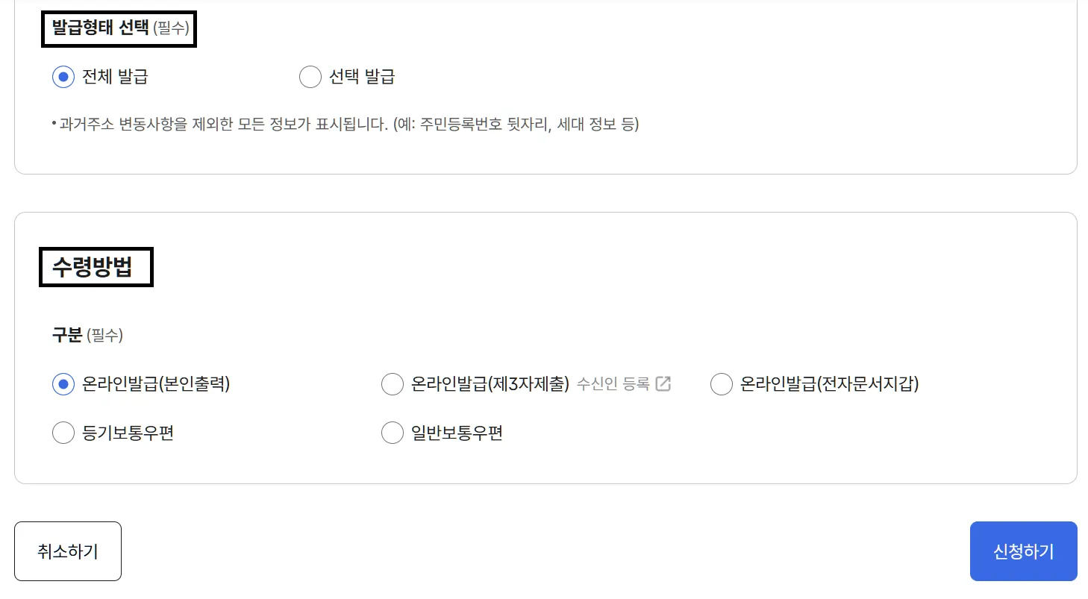The image size is (1088, 599).
Task: Select 온라인발급(전자문서지갑) option
Action: (721, 383)
